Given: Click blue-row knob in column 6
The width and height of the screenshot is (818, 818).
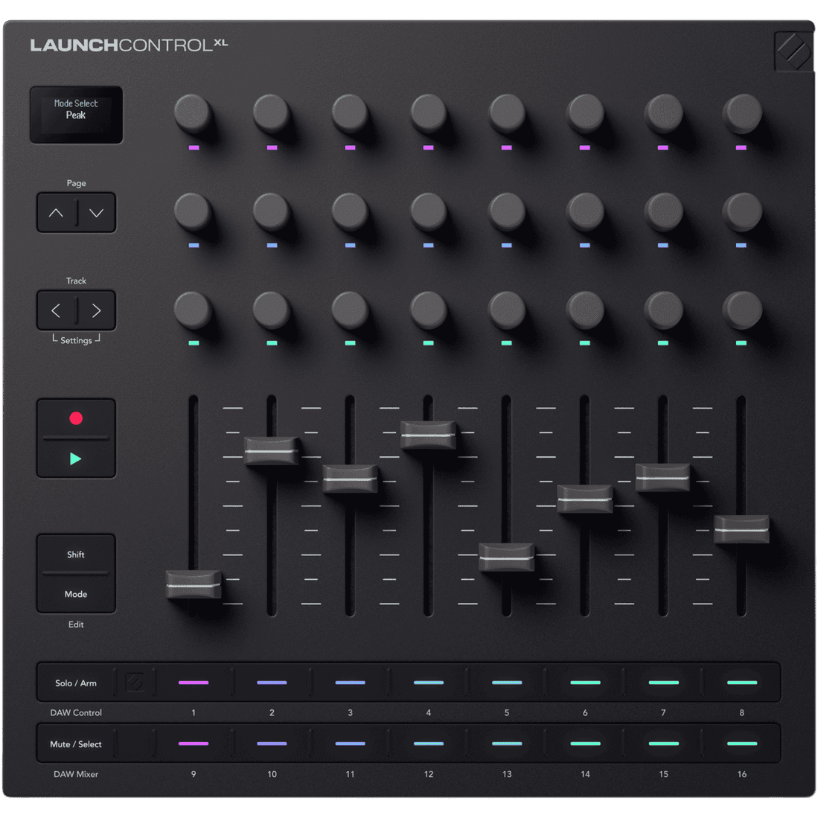Looking at the screenshot, I should (585, 211).
